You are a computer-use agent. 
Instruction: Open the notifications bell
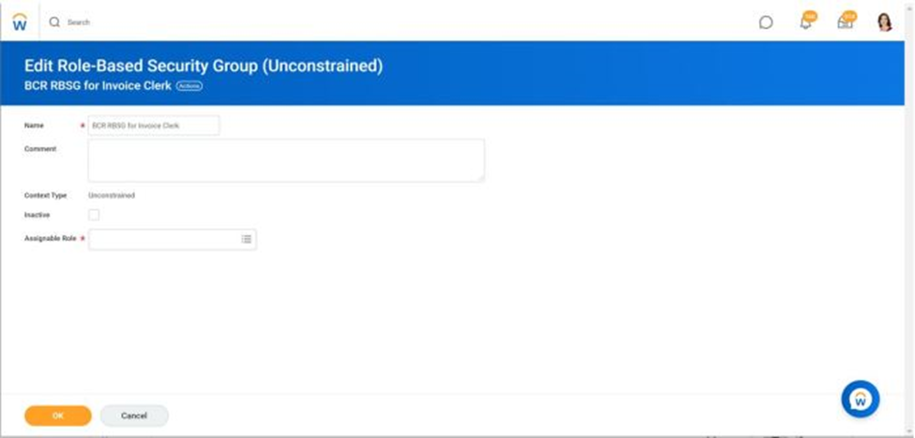coord(805,23)
